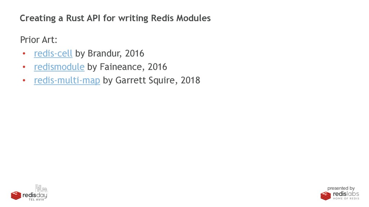The width and height of the screenshot is (369, 207).
Task: Click the 'TEL AVIV' caption
Action: pos(36,199)
